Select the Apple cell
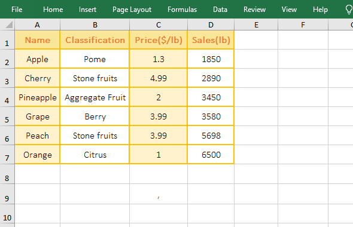Viewport: 353px width, 227px height. tap(37, 59)
